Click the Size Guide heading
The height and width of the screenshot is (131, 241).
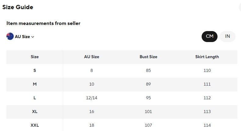(x=18, y=7)
